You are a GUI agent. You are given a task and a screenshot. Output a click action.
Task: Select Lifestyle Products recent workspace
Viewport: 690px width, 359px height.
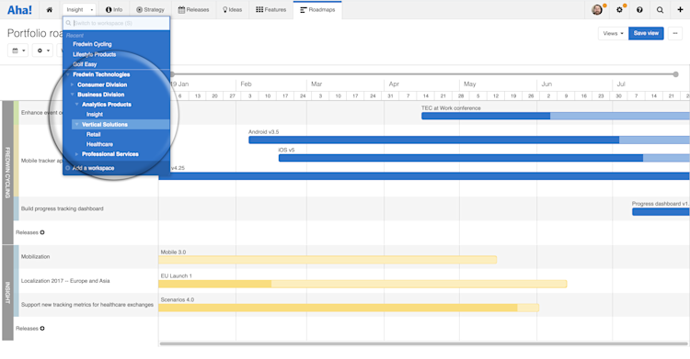94,54
